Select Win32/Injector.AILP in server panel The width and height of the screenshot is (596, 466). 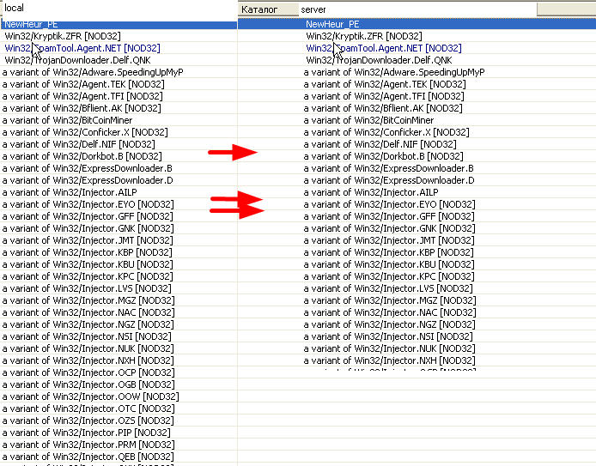[x=371, y=192]
